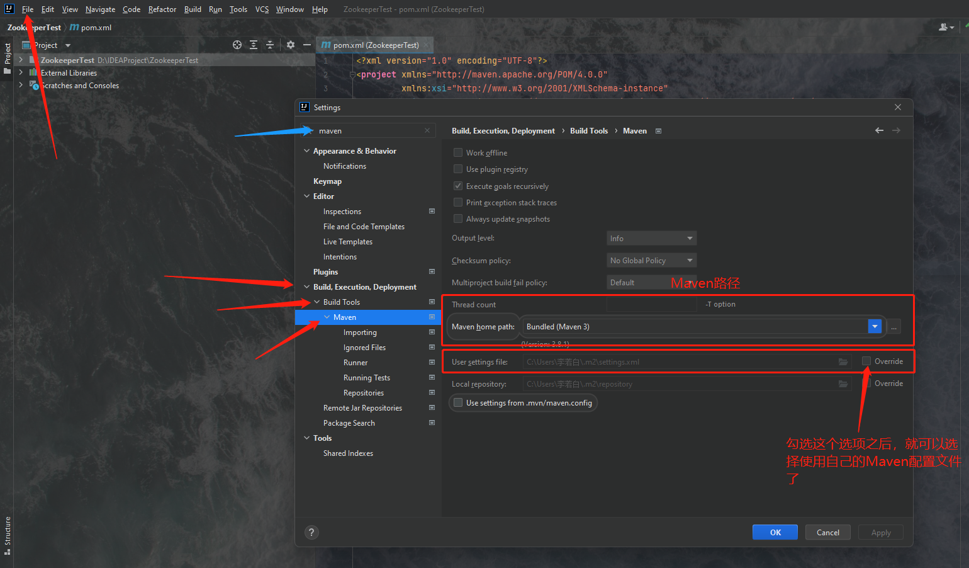
Task: Enable Print exception stack traces
Action: 458,202
